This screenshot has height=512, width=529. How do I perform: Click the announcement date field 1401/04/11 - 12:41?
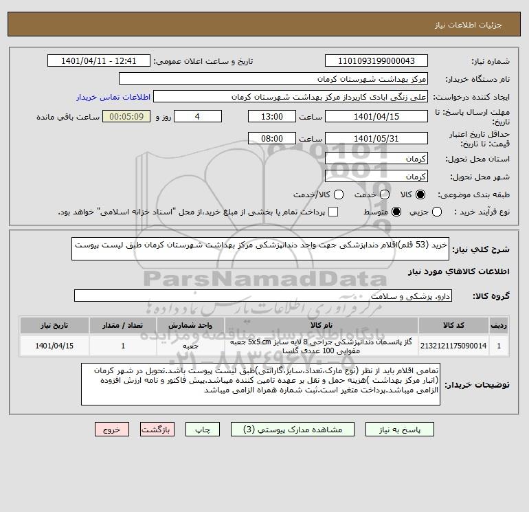98,60
